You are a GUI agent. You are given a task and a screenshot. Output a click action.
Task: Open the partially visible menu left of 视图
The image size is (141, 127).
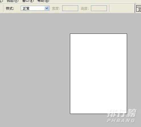click(x=1, y=1)
